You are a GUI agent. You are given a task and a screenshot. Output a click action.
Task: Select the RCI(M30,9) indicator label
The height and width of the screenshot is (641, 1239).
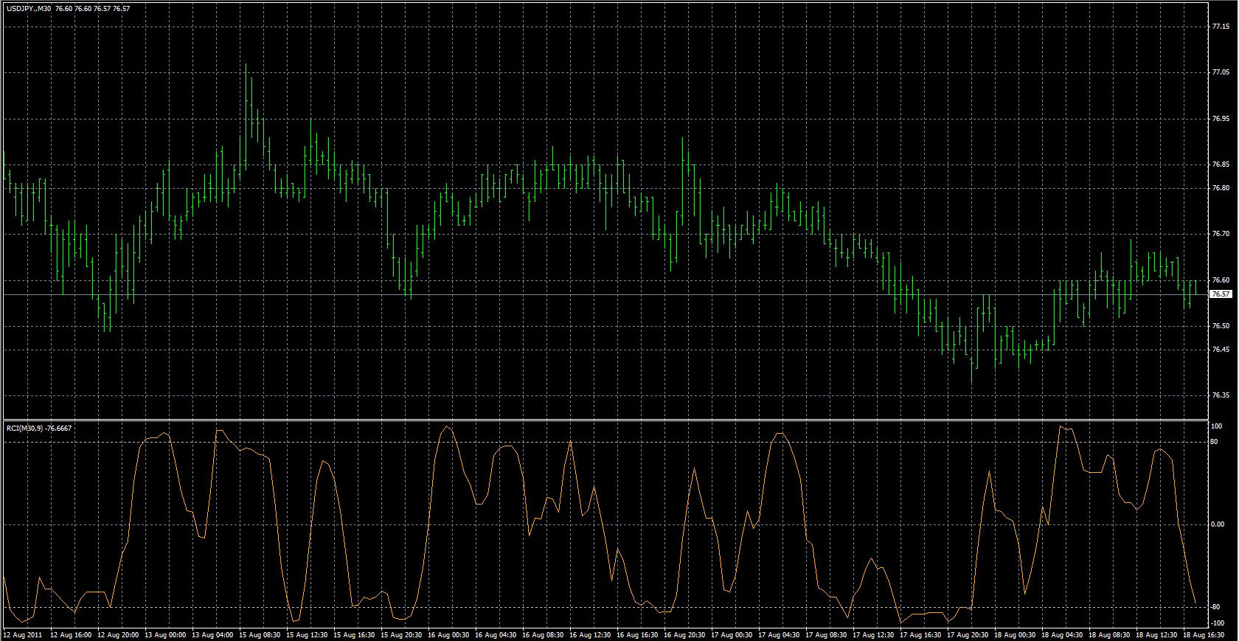coord(24,428)
